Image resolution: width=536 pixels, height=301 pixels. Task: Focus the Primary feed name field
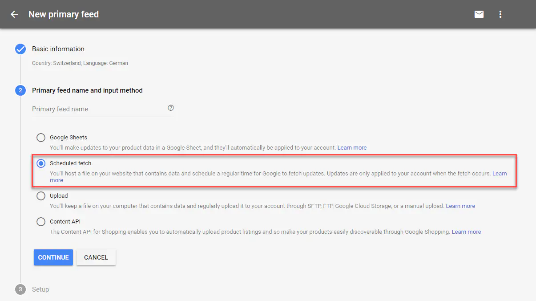pos(98,109)
